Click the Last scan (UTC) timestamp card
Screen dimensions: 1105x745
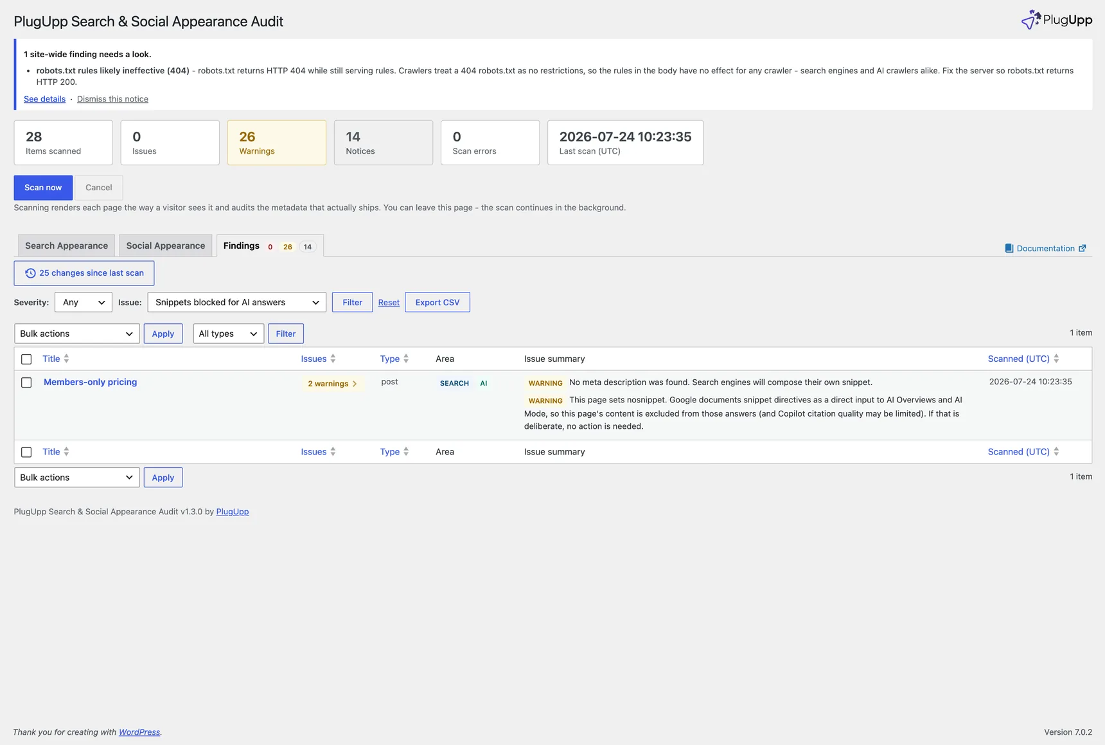point(626,143)
